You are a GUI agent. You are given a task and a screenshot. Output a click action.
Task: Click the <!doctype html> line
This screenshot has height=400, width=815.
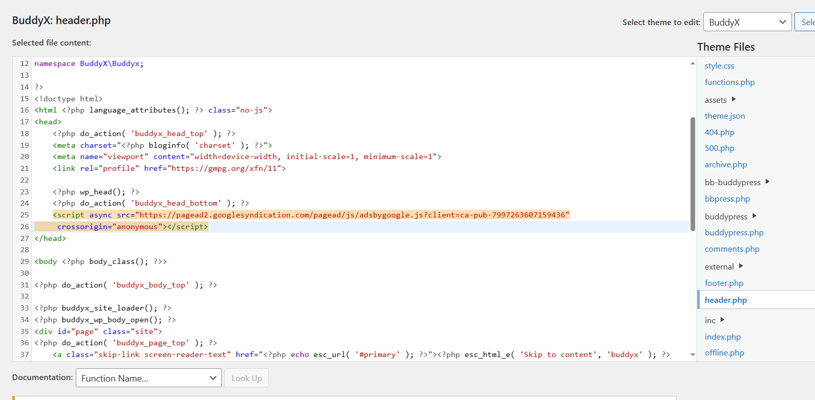pyautogui.click(x=69, y=99)
